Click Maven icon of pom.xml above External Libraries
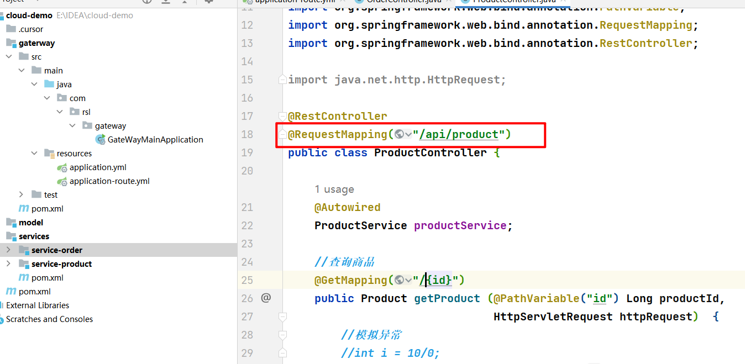This screenshot has height=364, width=745. click(11, 291)
